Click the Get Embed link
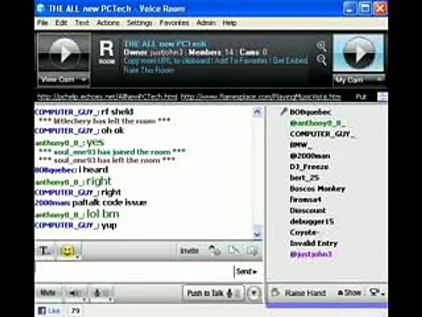 (x=290, y=61)
